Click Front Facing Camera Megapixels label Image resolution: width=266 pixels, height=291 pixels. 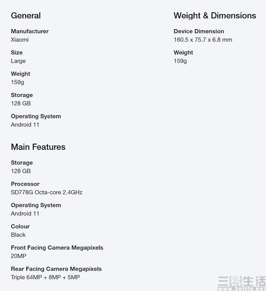point(57,248)
